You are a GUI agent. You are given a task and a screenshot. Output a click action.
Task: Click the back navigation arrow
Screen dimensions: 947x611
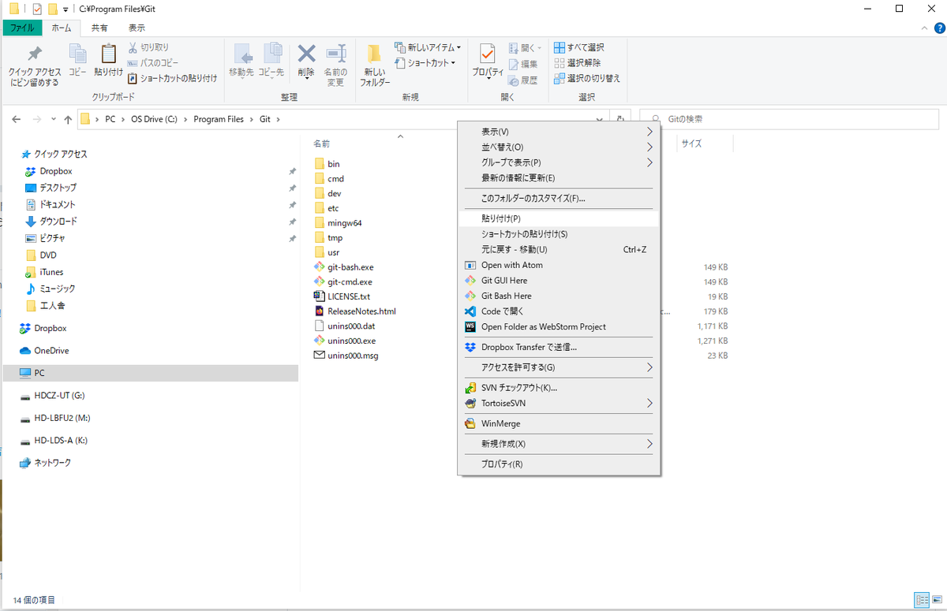[x=17, y=119]
